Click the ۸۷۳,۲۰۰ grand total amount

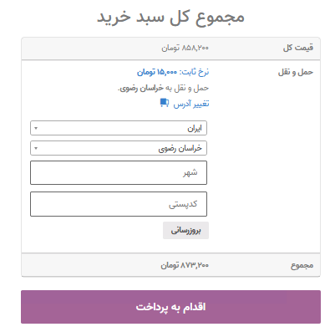point(195,265)
